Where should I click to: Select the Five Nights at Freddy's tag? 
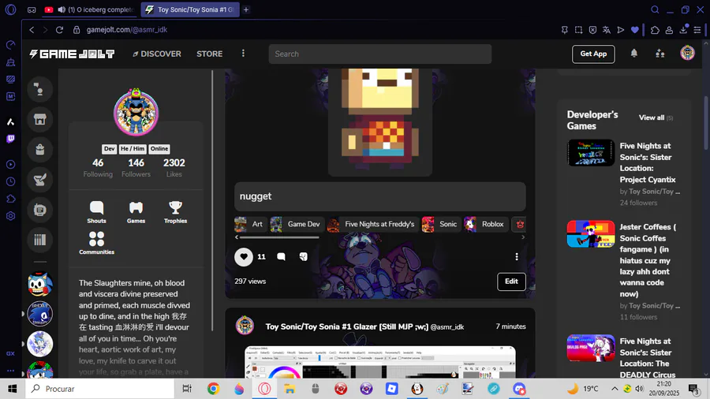(x=372, y=224)
